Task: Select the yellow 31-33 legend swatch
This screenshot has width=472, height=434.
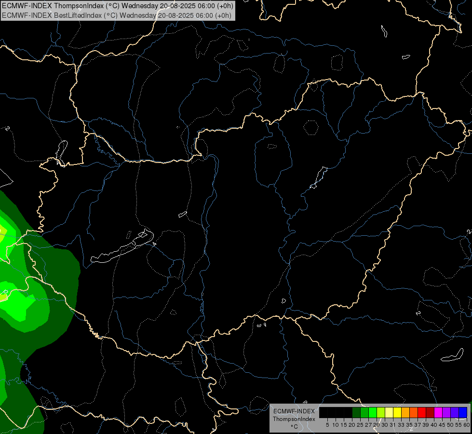Action: [x=397, y=412]
